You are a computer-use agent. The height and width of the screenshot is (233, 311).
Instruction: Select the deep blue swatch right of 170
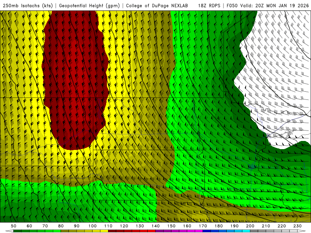[207, 231]
